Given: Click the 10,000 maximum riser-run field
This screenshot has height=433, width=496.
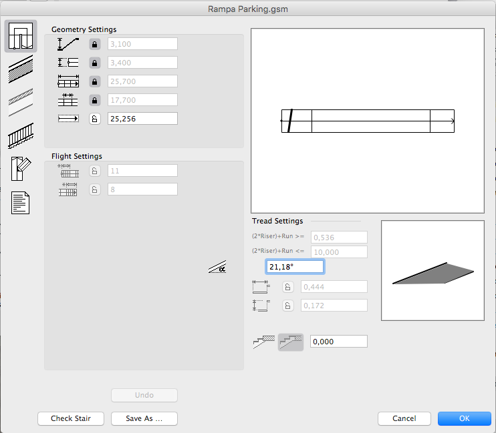Looking at the screenshot, I should (339, 252).
